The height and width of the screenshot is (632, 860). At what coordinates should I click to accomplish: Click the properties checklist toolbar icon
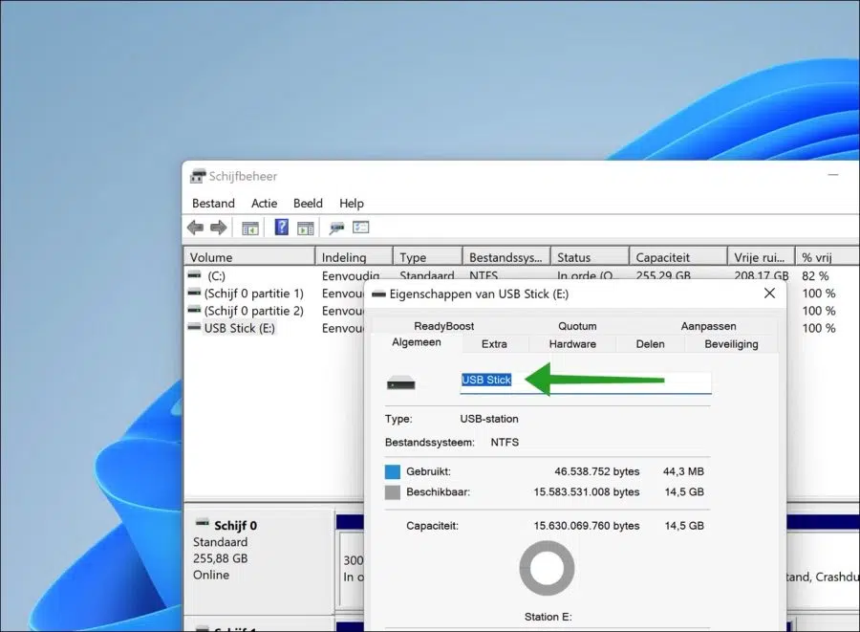[x=360, y=228]
